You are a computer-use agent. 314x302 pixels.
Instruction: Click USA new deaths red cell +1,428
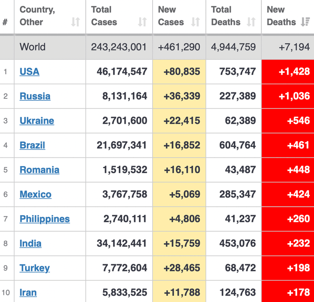click(294, 72)
